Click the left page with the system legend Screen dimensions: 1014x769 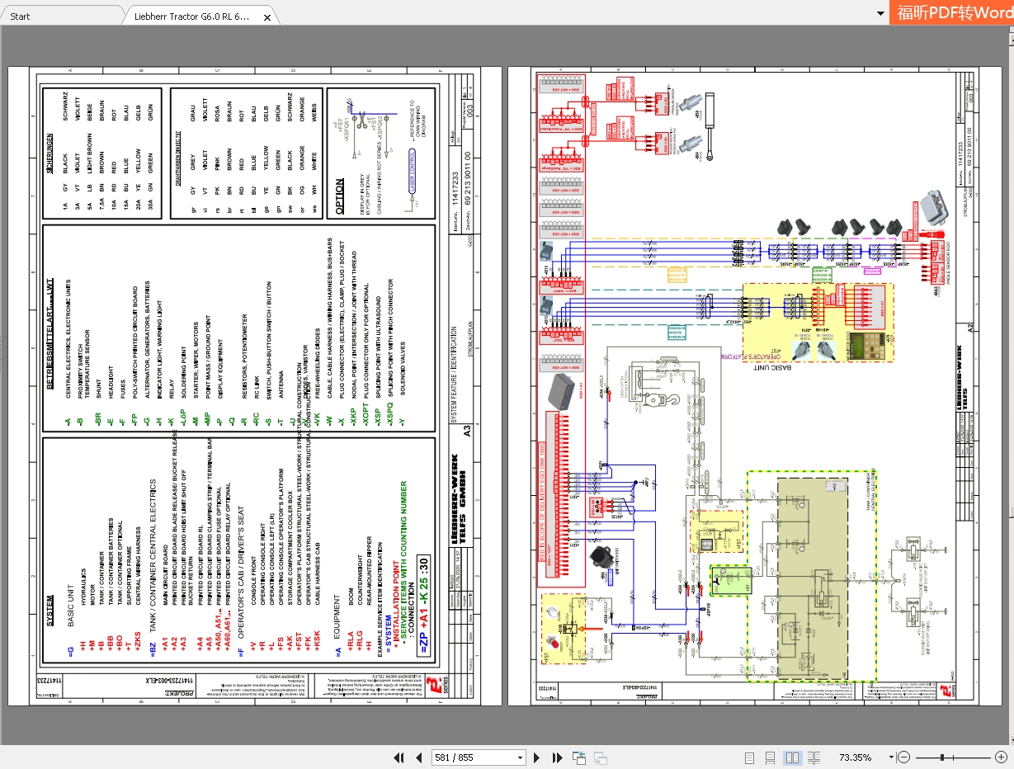tap(255, 386)
